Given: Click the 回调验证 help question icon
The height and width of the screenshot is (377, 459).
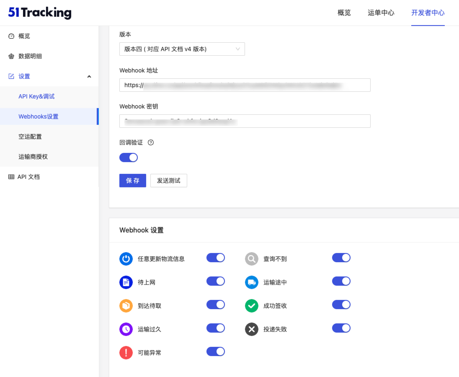Looking at the screenshot, I should pyautogui.click(x=151, y=142).
